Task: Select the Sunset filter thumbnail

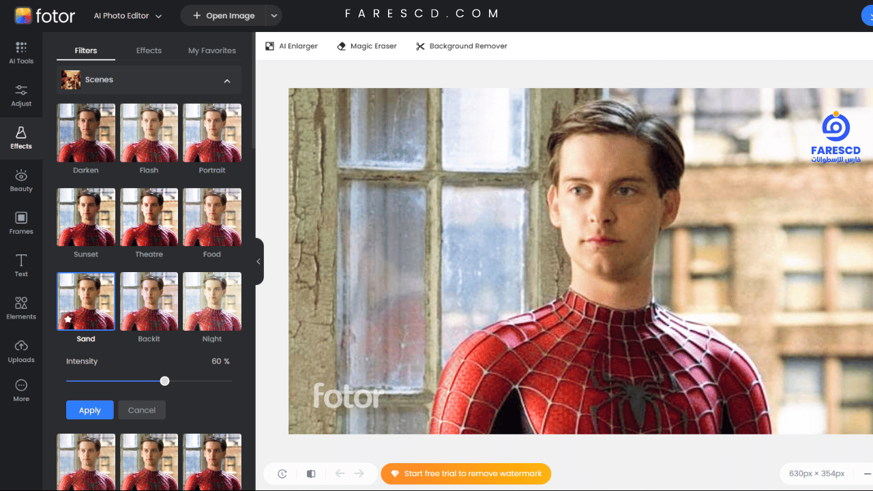Action: [86, 217]
